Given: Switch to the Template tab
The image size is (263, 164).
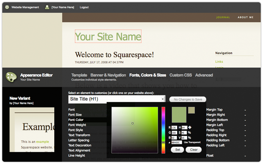Looking at the screenshot, I should click(79, 75).
